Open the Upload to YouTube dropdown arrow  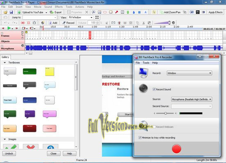pyautogui.click(x=46, y=13)
